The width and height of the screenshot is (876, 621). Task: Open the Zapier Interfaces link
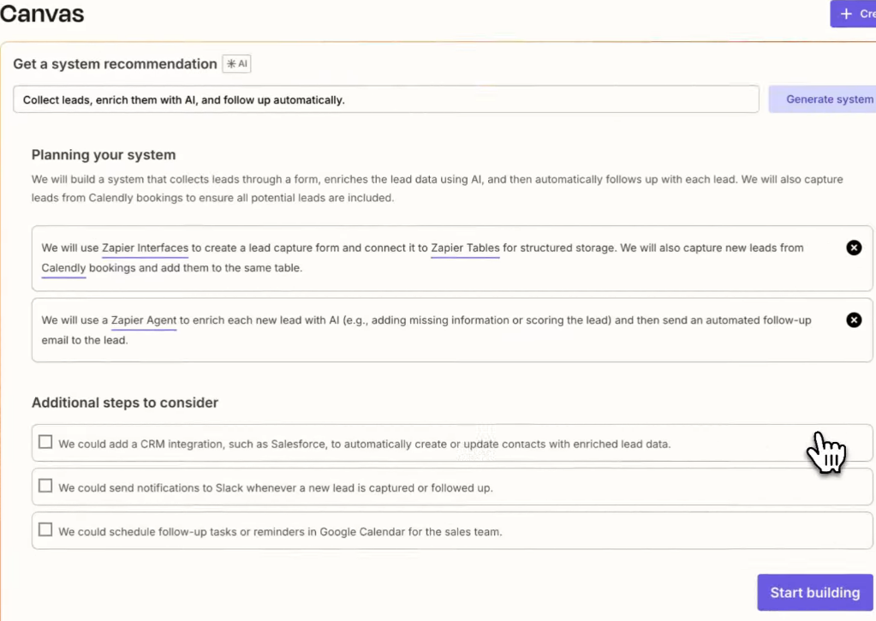tap(146, 248)
